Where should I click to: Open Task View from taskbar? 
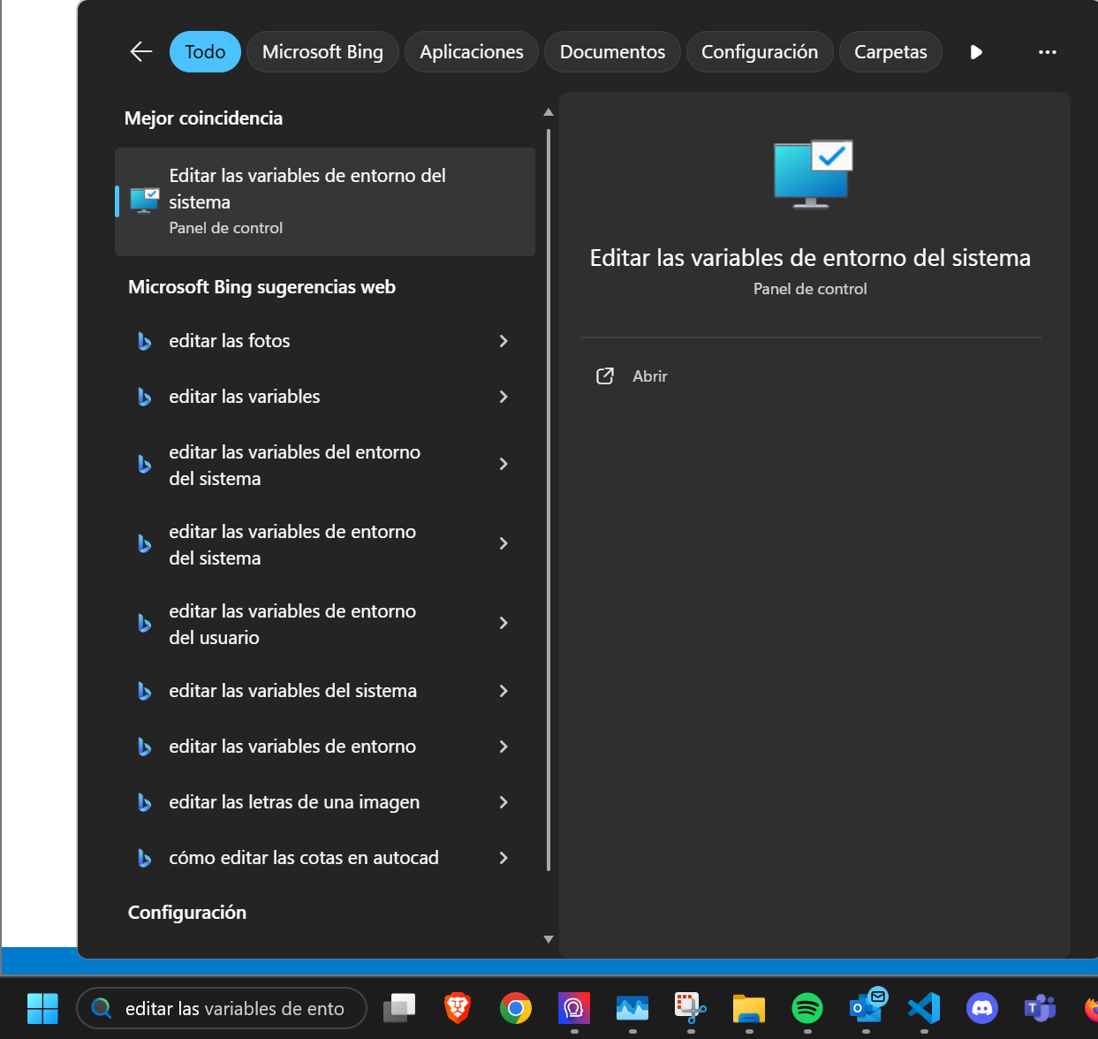pyautogui.click(x=399, y=1008)
